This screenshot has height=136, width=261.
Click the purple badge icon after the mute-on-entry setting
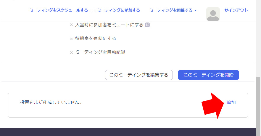147,25
